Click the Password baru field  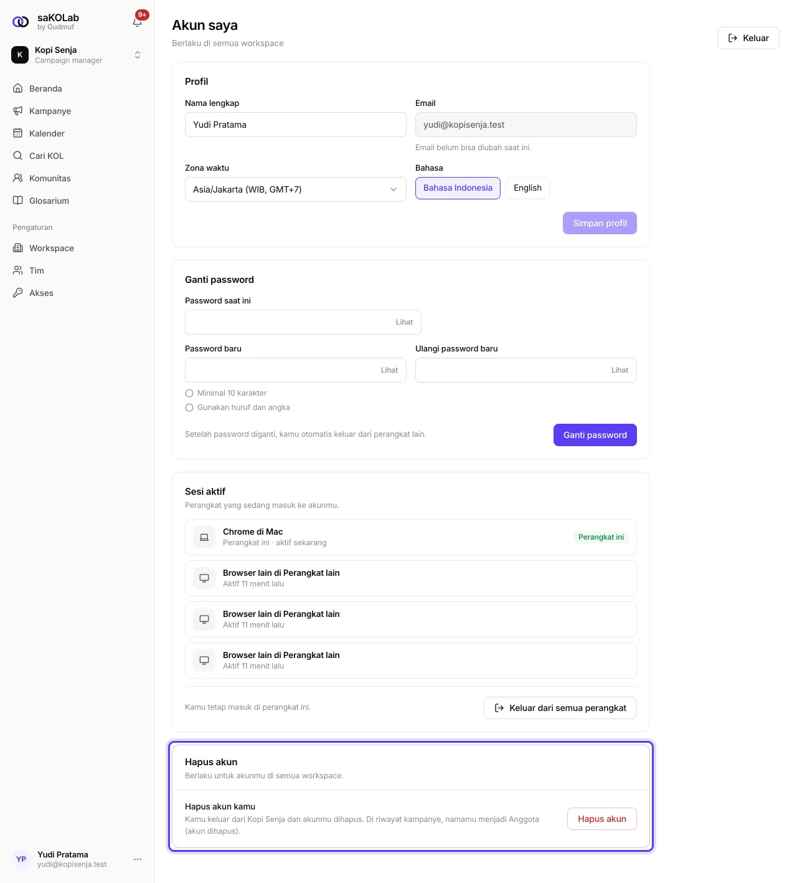coord(296,370)
